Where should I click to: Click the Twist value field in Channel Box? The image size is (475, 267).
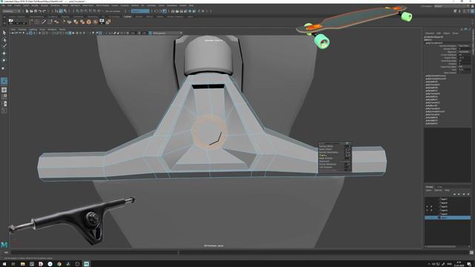tap(464, 70)
